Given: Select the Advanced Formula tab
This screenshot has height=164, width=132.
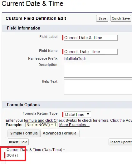Looking at the screenshot, I should (60, 133).
